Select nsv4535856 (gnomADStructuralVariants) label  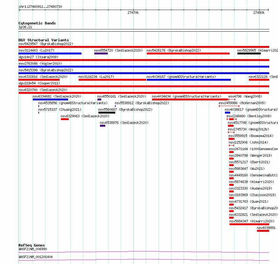click(x=73, y=103)
